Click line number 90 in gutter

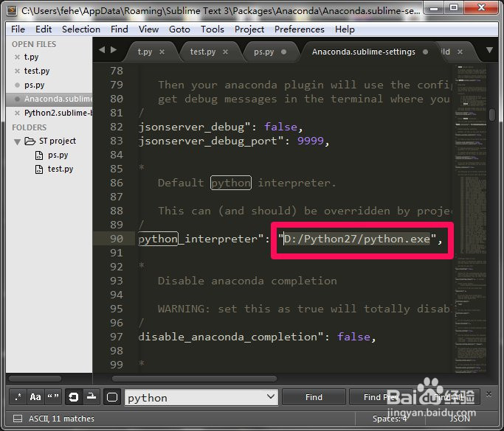coord(117,239)
